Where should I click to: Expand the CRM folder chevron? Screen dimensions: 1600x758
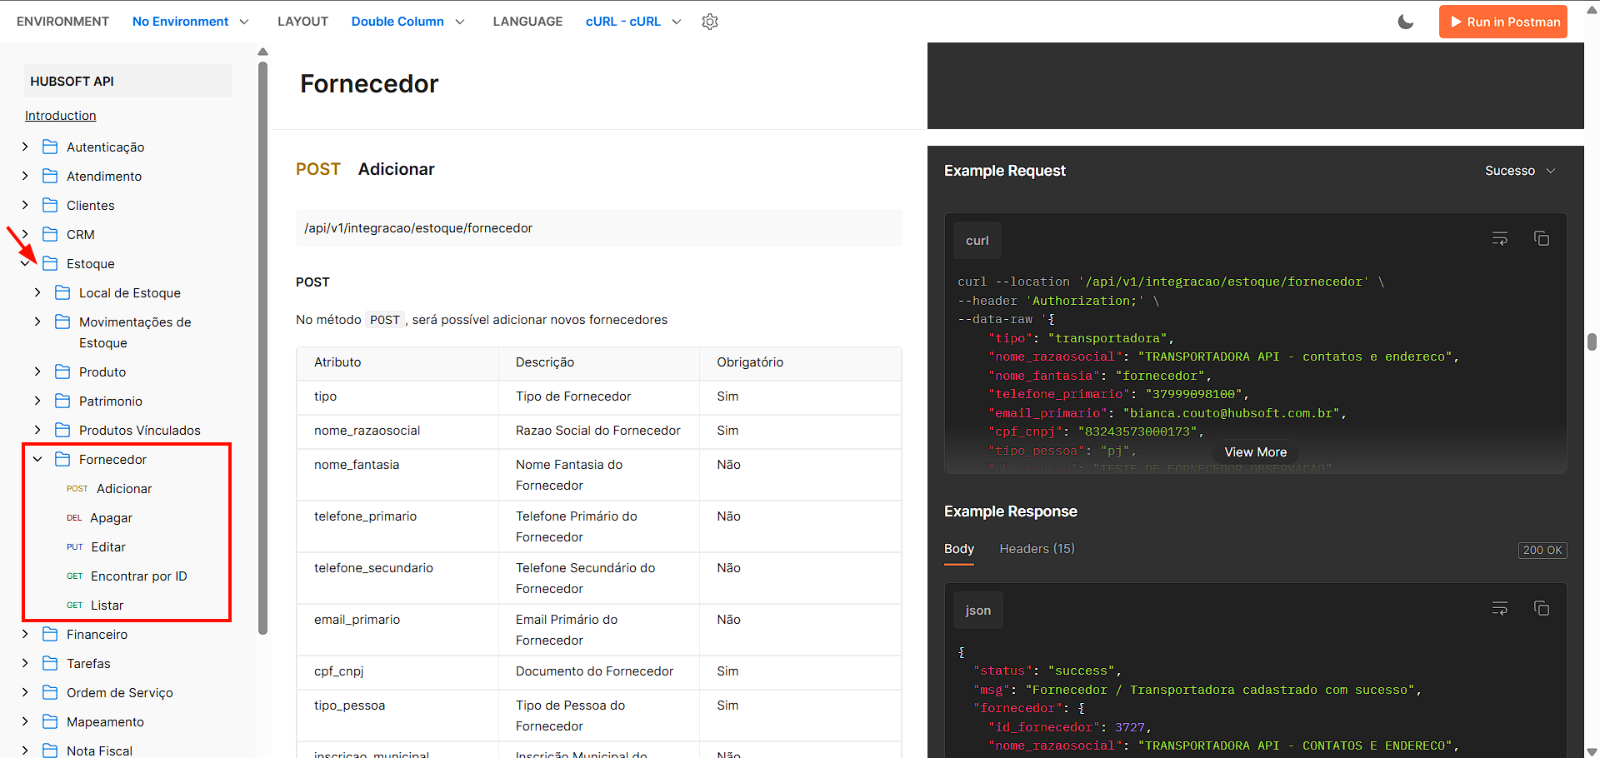(25, 234)
